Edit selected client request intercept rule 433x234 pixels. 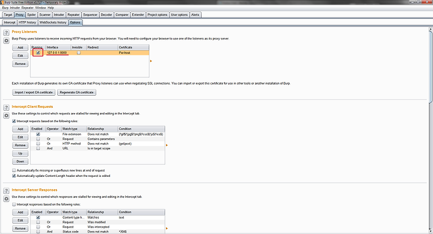[x=20, y=137]
